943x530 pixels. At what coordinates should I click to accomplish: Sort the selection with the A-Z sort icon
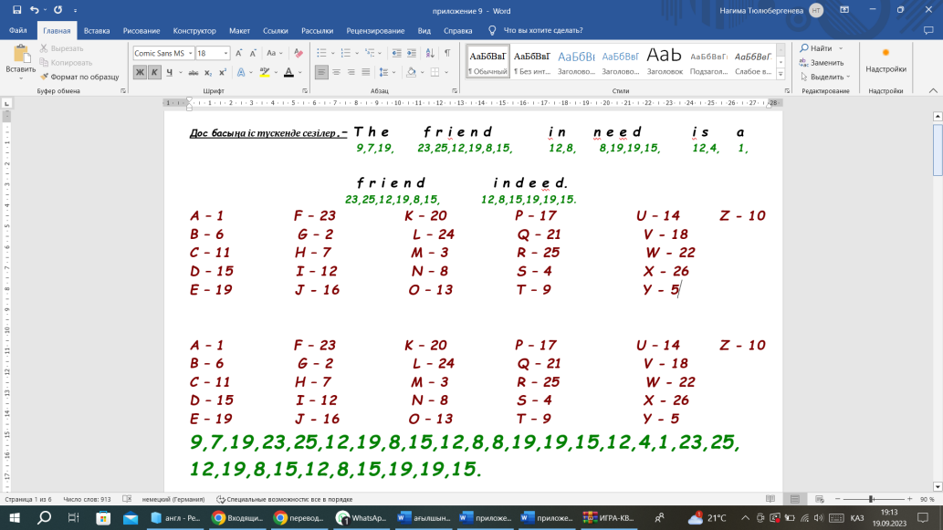click(430, 53)
